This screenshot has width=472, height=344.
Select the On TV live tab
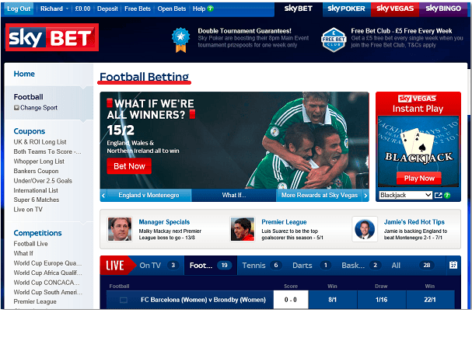pos(159,266)
